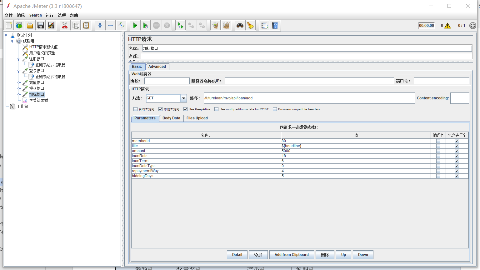The image size is (480, 270).
Task: Expand the 加标接口 node toggle
Action: tap(19, 95)
